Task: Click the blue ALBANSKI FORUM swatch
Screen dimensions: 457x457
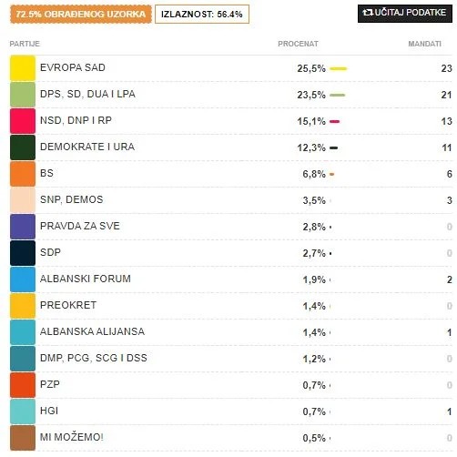Action: [23, 279]
